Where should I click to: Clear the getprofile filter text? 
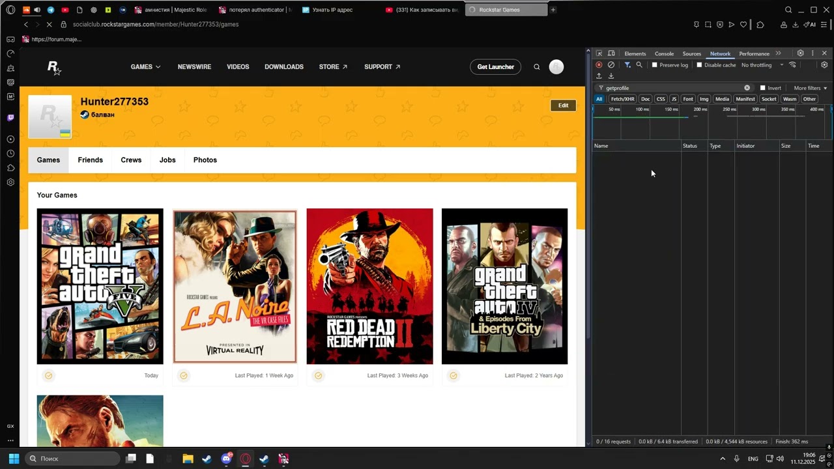(747, 88)
